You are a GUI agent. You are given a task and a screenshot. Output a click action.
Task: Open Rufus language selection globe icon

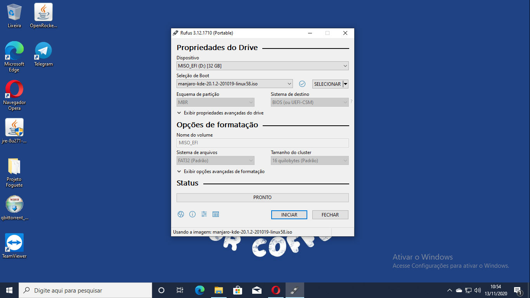(180, 214)
